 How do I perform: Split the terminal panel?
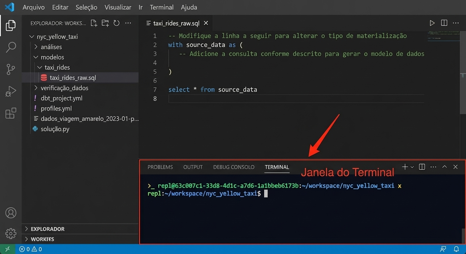[x=422, y=167]
